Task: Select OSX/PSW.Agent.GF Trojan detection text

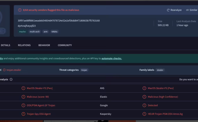Action: tap(41, 105)
